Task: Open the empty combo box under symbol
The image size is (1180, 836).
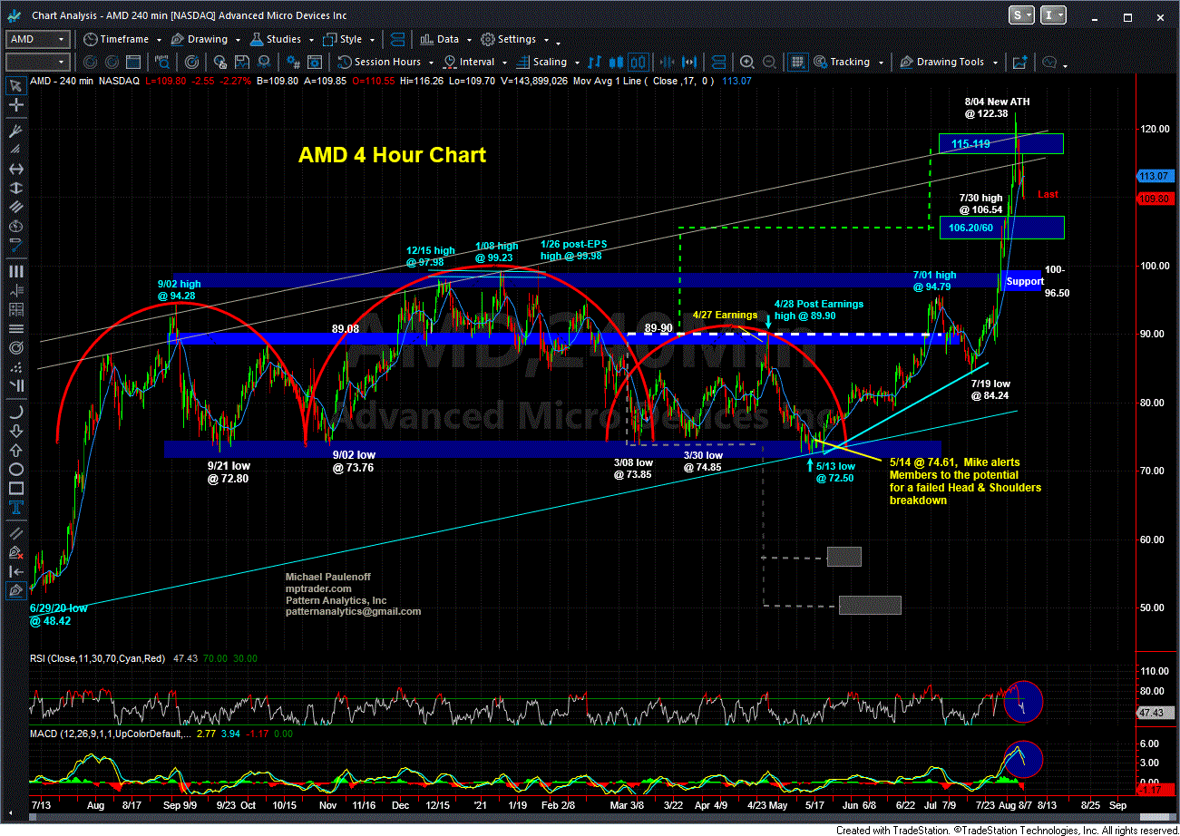Action: [x=38, y=62]
